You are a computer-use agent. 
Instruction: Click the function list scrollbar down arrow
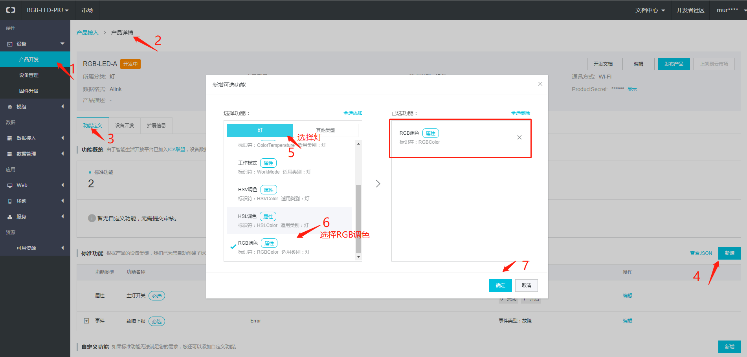coord(358,257)
